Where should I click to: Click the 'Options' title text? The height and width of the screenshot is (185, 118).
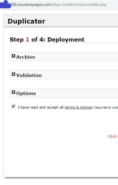pos(26,93)
